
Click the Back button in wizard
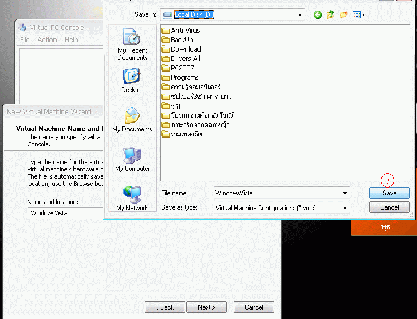point(165,307)
